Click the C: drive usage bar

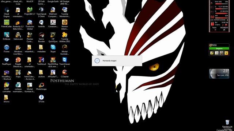[222, 9]
